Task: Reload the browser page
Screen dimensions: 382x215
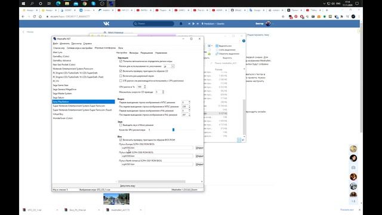Action: click(x=35, y=17)
